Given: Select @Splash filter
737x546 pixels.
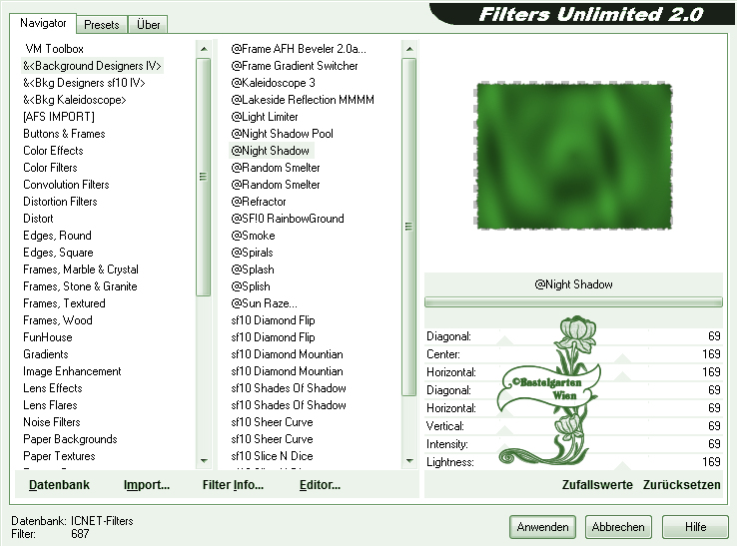Looking at the screenshot, I should 253,270.
